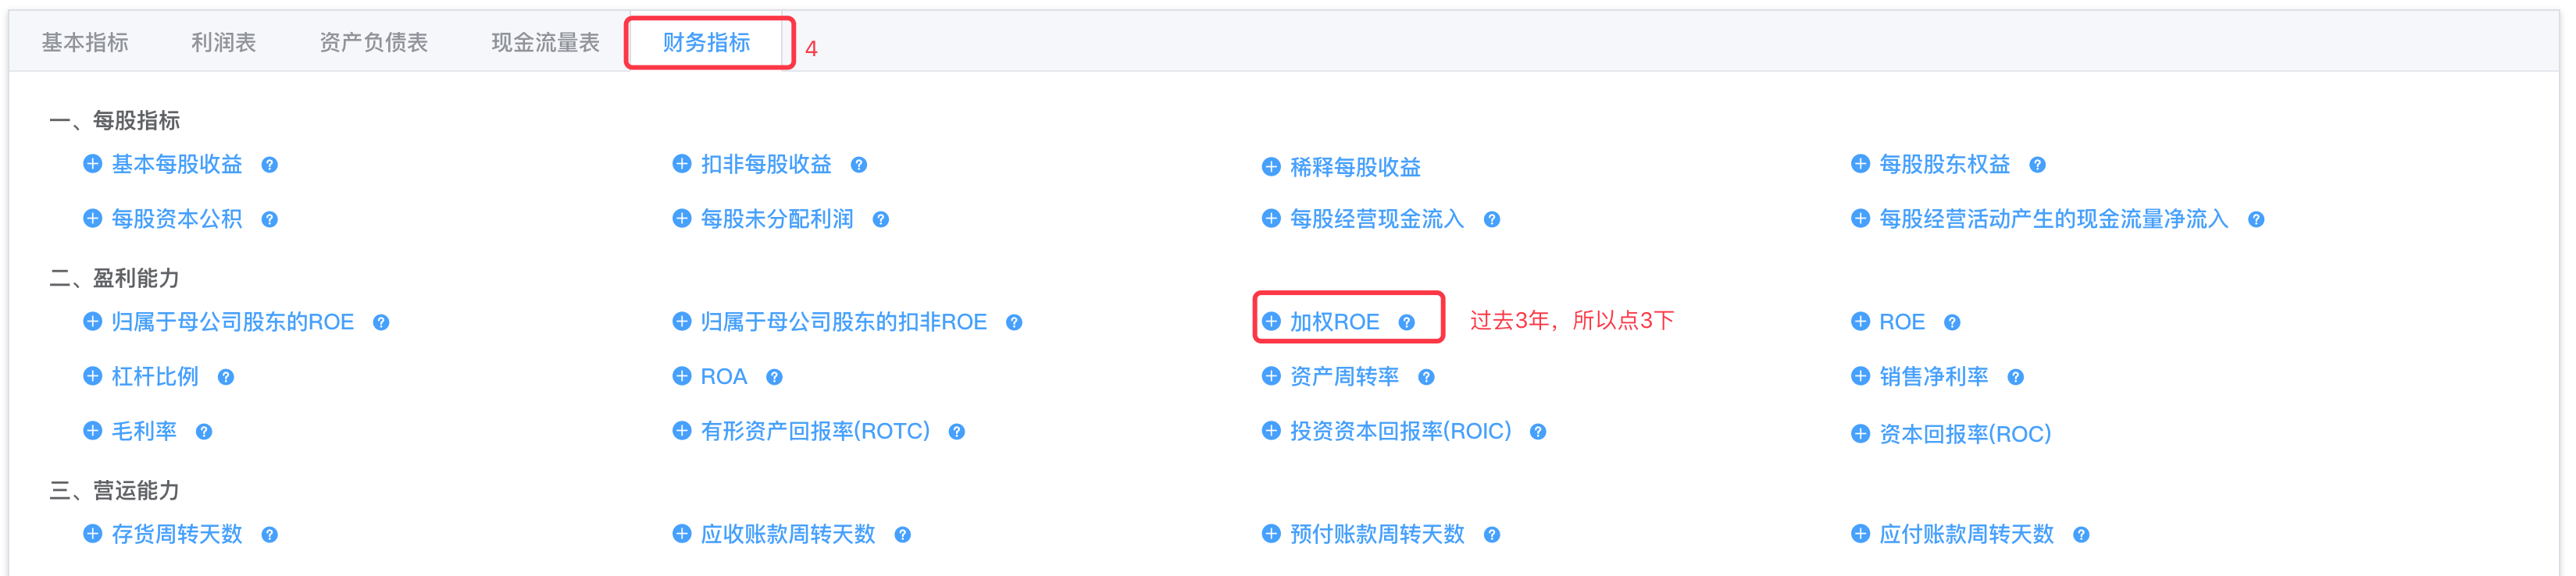Viewport: 2576px width, 576px height.
Task: Choose 归属于母公司股东的扣非ROE indicator
Action: (x=844, y=322)
